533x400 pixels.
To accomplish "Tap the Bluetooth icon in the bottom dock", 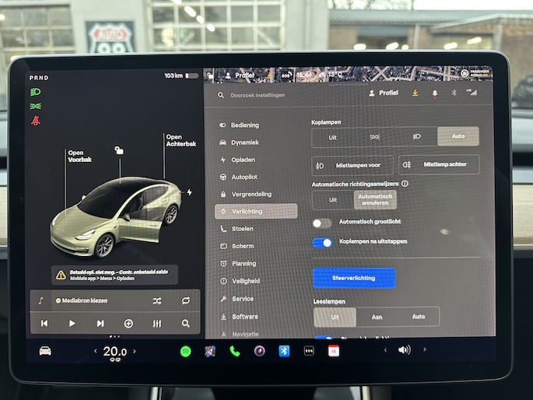I will point(284,351).
